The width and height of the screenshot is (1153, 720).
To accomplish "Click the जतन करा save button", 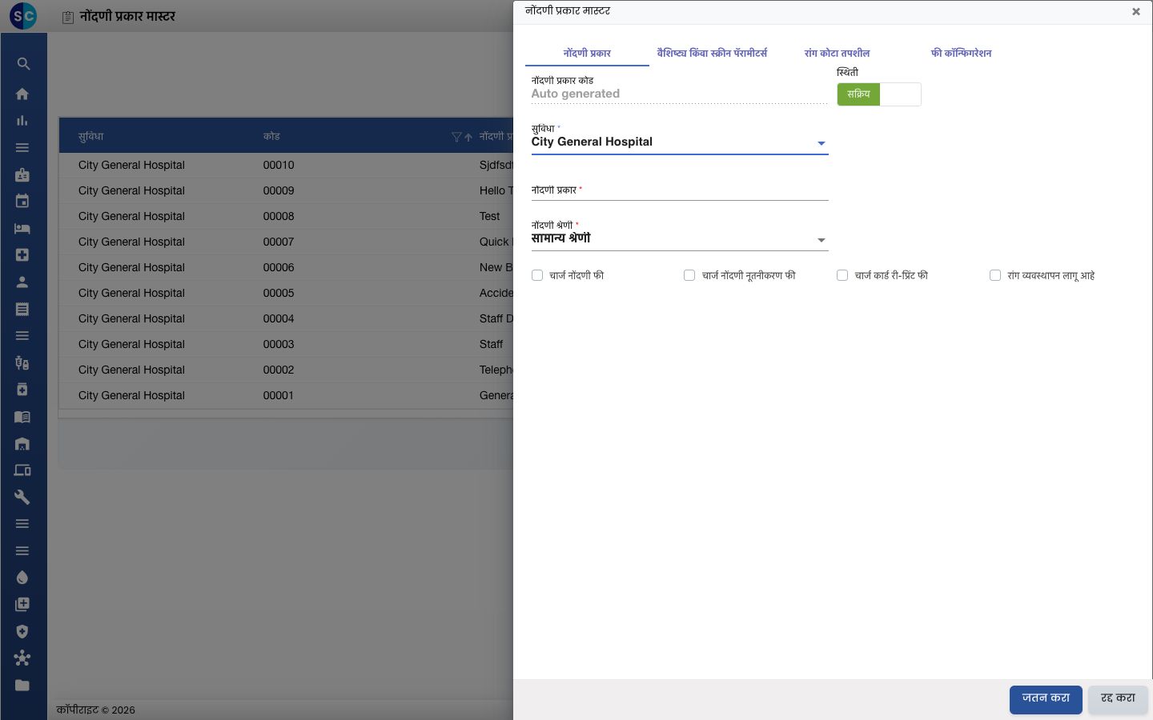I will click(x=1046, y=699).
